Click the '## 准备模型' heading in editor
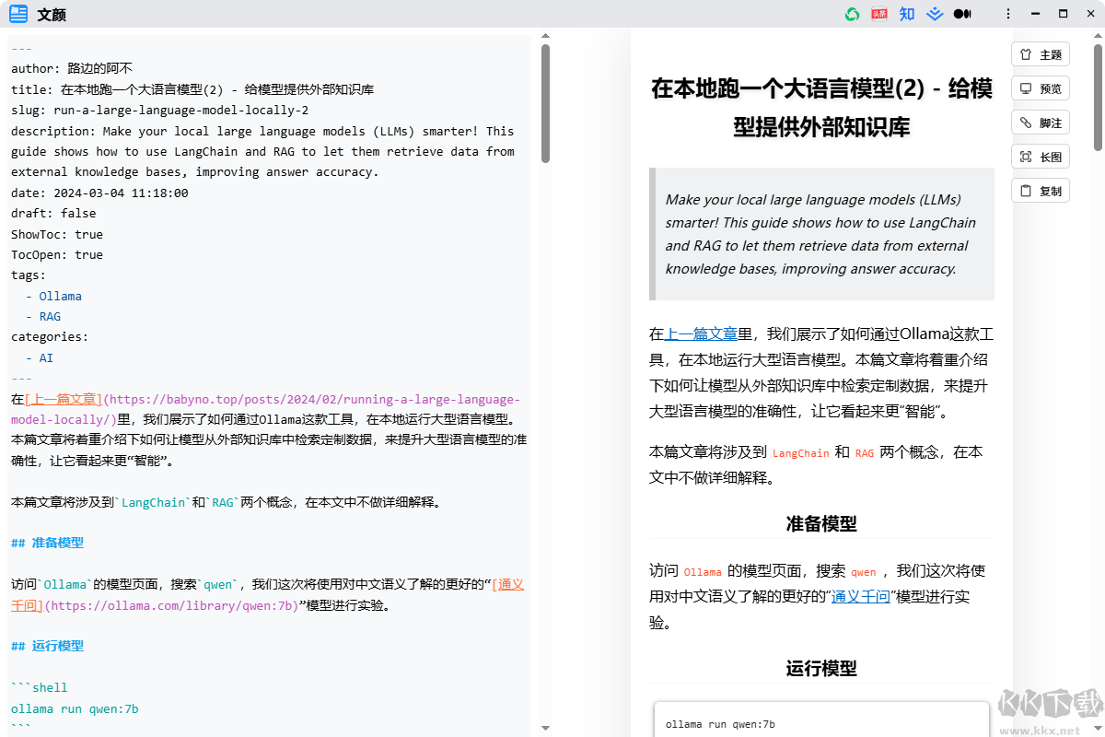The width and height of the screenshot is (1105, 737). coord(47,543)
